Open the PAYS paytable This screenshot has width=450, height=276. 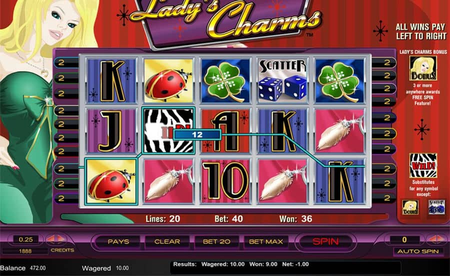pos(118,241)
